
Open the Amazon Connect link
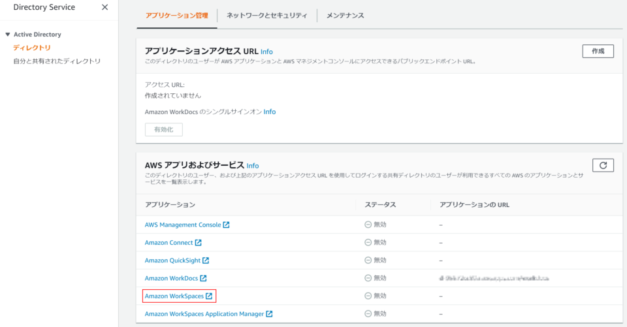pyautogui.click(x=169, y=243)
